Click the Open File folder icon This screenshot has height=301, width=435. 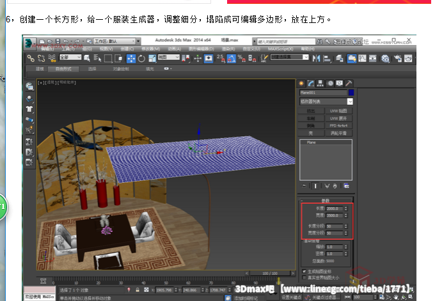pyautogui.click(x=50, y=41)
